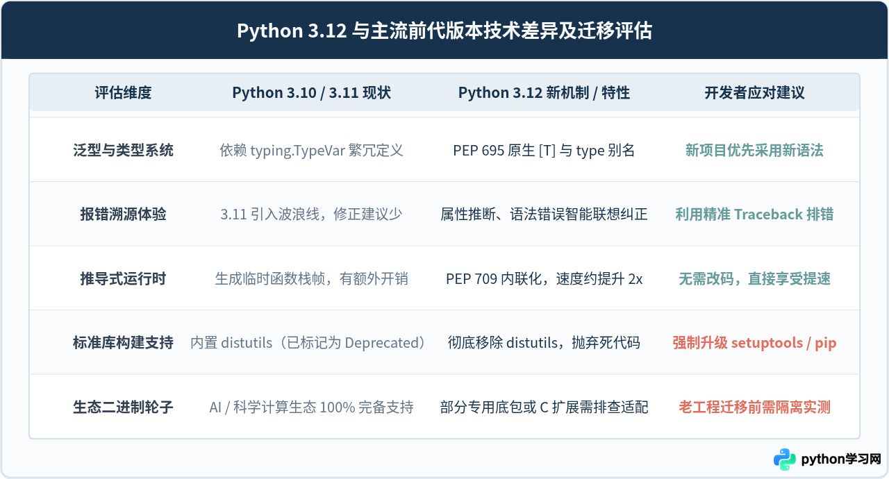Screen dimensions: 889x479
Task: Click '依赖 typing.TypeVar 繁冗定义' cell
Action: [312, 150]
